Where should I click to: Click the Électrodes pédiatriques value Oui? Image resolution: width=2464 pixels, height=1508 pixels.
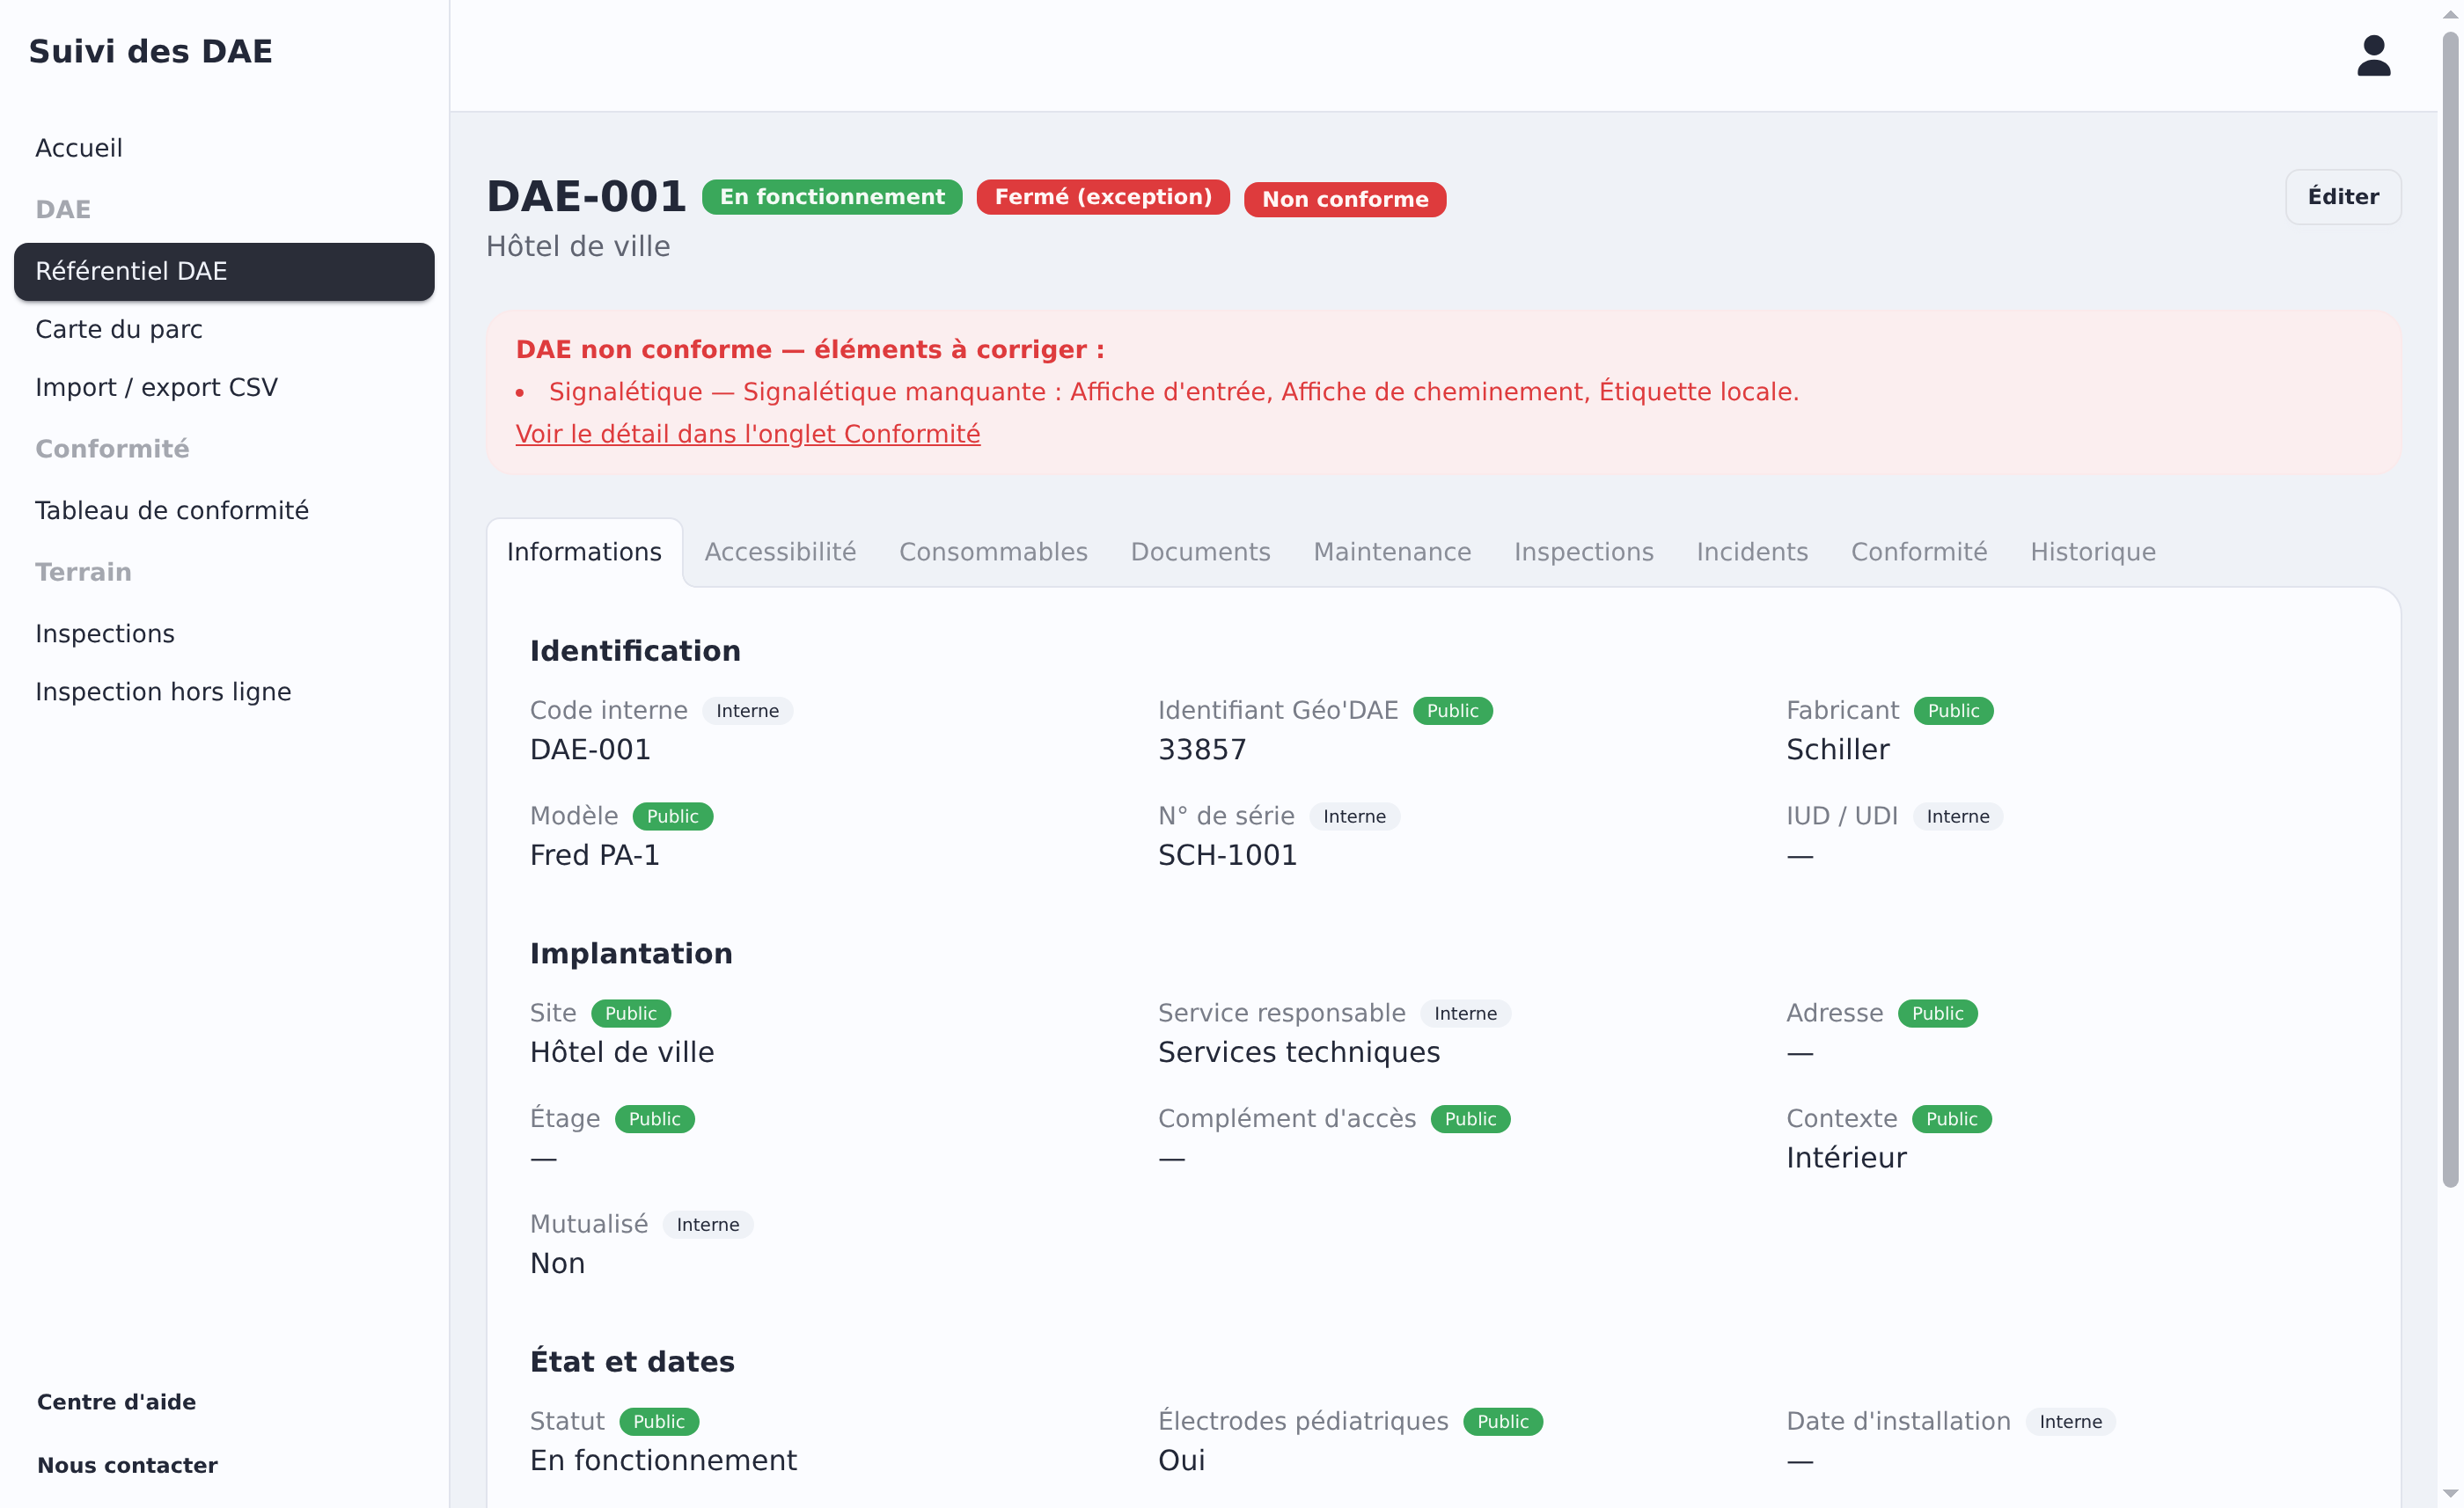point(1181,1461)
